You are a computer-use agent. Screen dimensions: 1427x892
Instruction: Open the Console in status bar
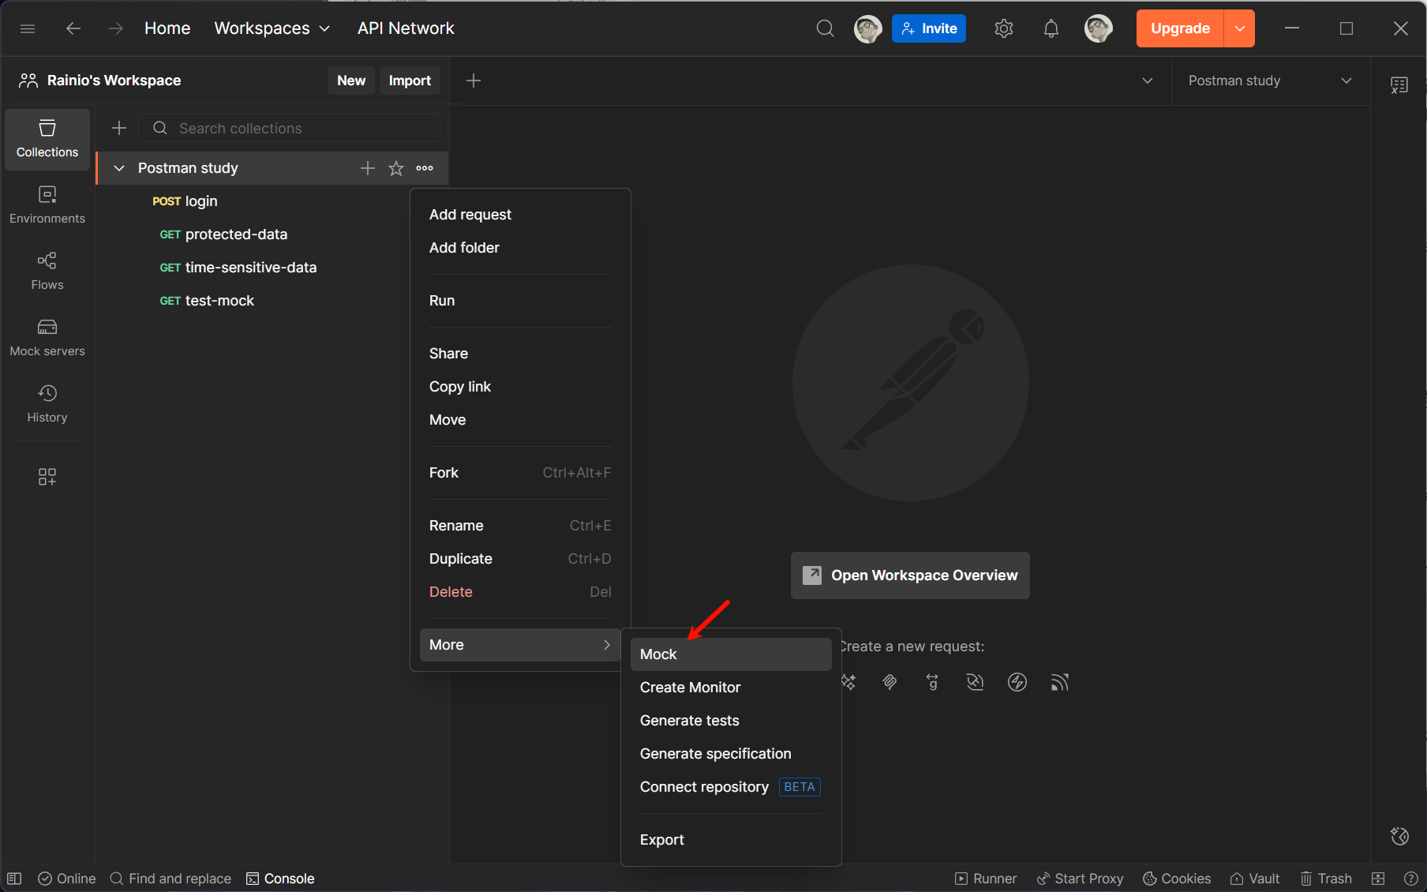point(280,879)
